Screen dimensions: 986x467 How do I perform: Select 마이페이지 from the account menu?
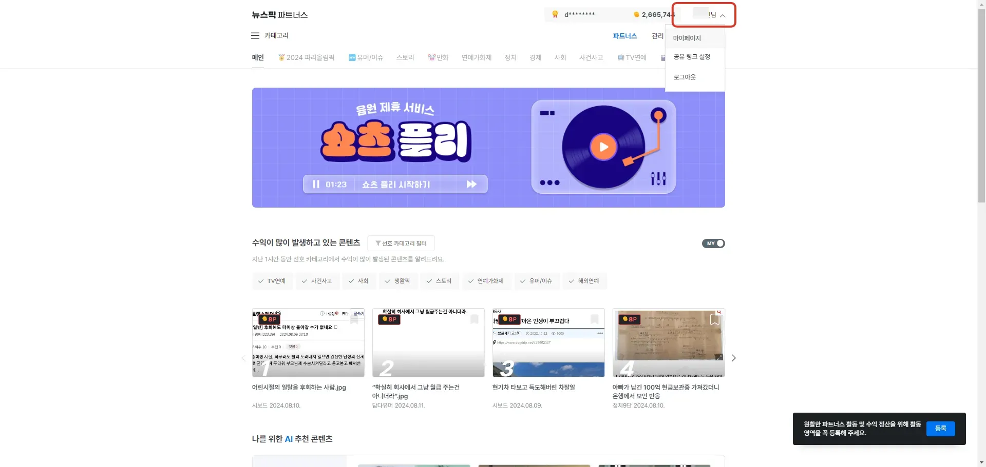(x=687, y=38)
